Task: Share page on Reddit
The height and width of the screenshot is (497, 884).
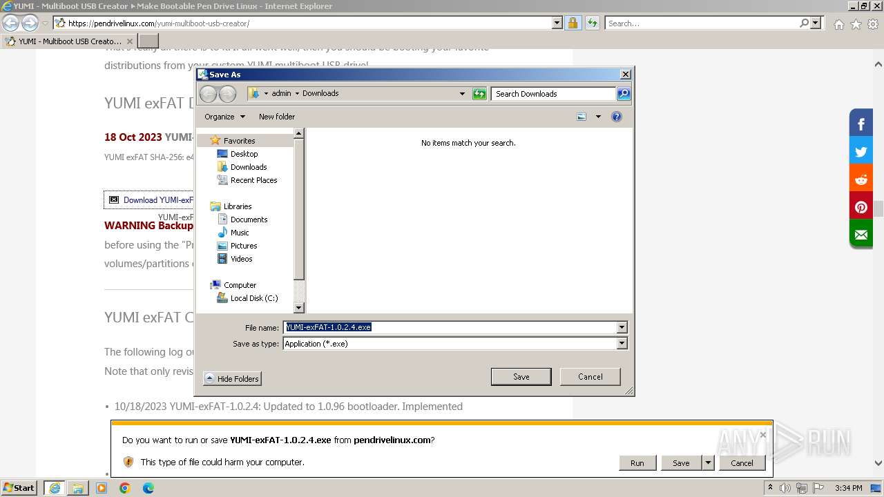Action: [x=861, y=179]
